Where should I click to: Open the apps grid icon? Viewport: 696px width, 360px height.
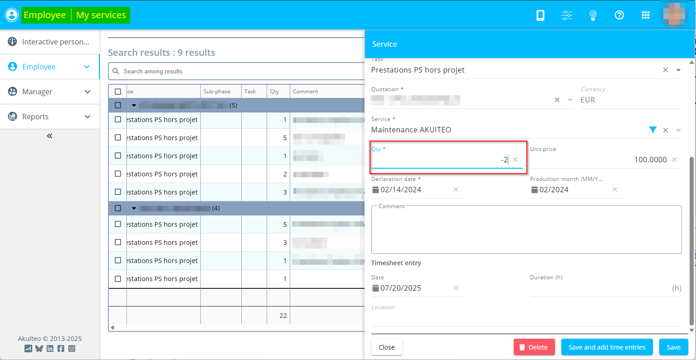[x=646, y=15]
